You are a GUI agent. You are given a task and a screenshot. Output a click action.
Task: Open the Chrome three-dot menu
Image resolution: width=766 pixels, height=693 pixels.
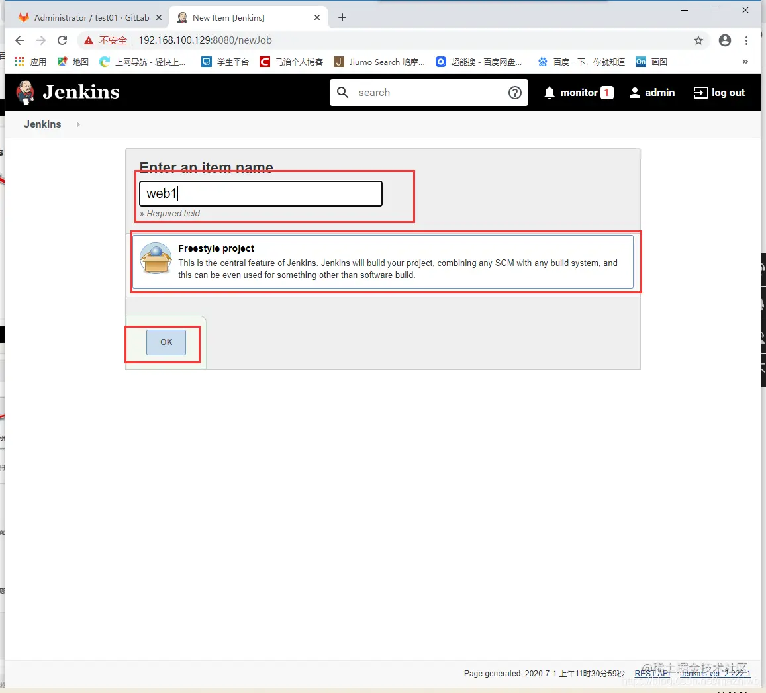click(746, 40)
